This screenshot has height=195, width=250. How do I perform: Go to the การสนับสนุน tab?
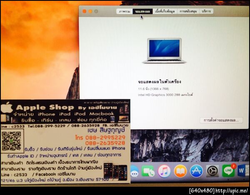(x=188, y=12)
